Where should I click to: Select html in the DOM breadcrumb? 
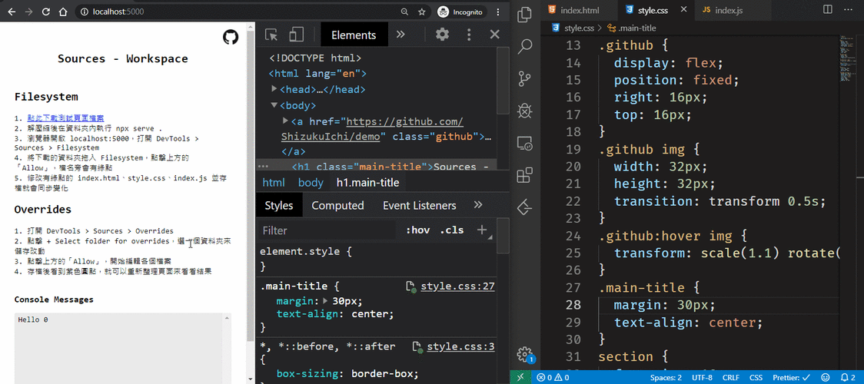point(274,183)
